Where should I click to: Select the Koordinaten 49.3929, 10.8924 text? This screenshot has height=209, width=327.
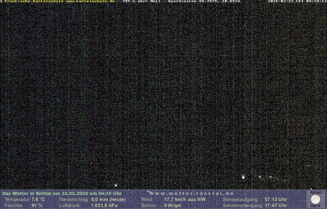(204, 1)
